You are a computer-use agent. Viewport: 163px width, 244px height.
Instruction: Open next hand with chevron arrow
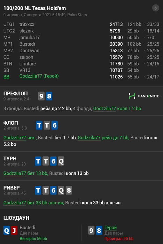click(156, 8)
